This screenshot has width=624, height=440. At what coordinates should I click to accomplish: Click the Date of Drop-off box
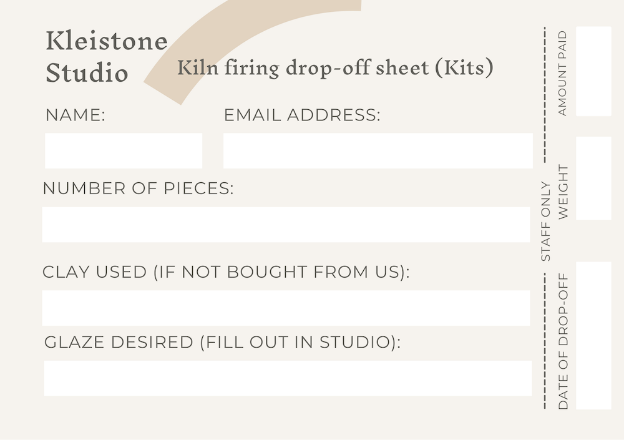pyautogui.click(x=593, y=335)
